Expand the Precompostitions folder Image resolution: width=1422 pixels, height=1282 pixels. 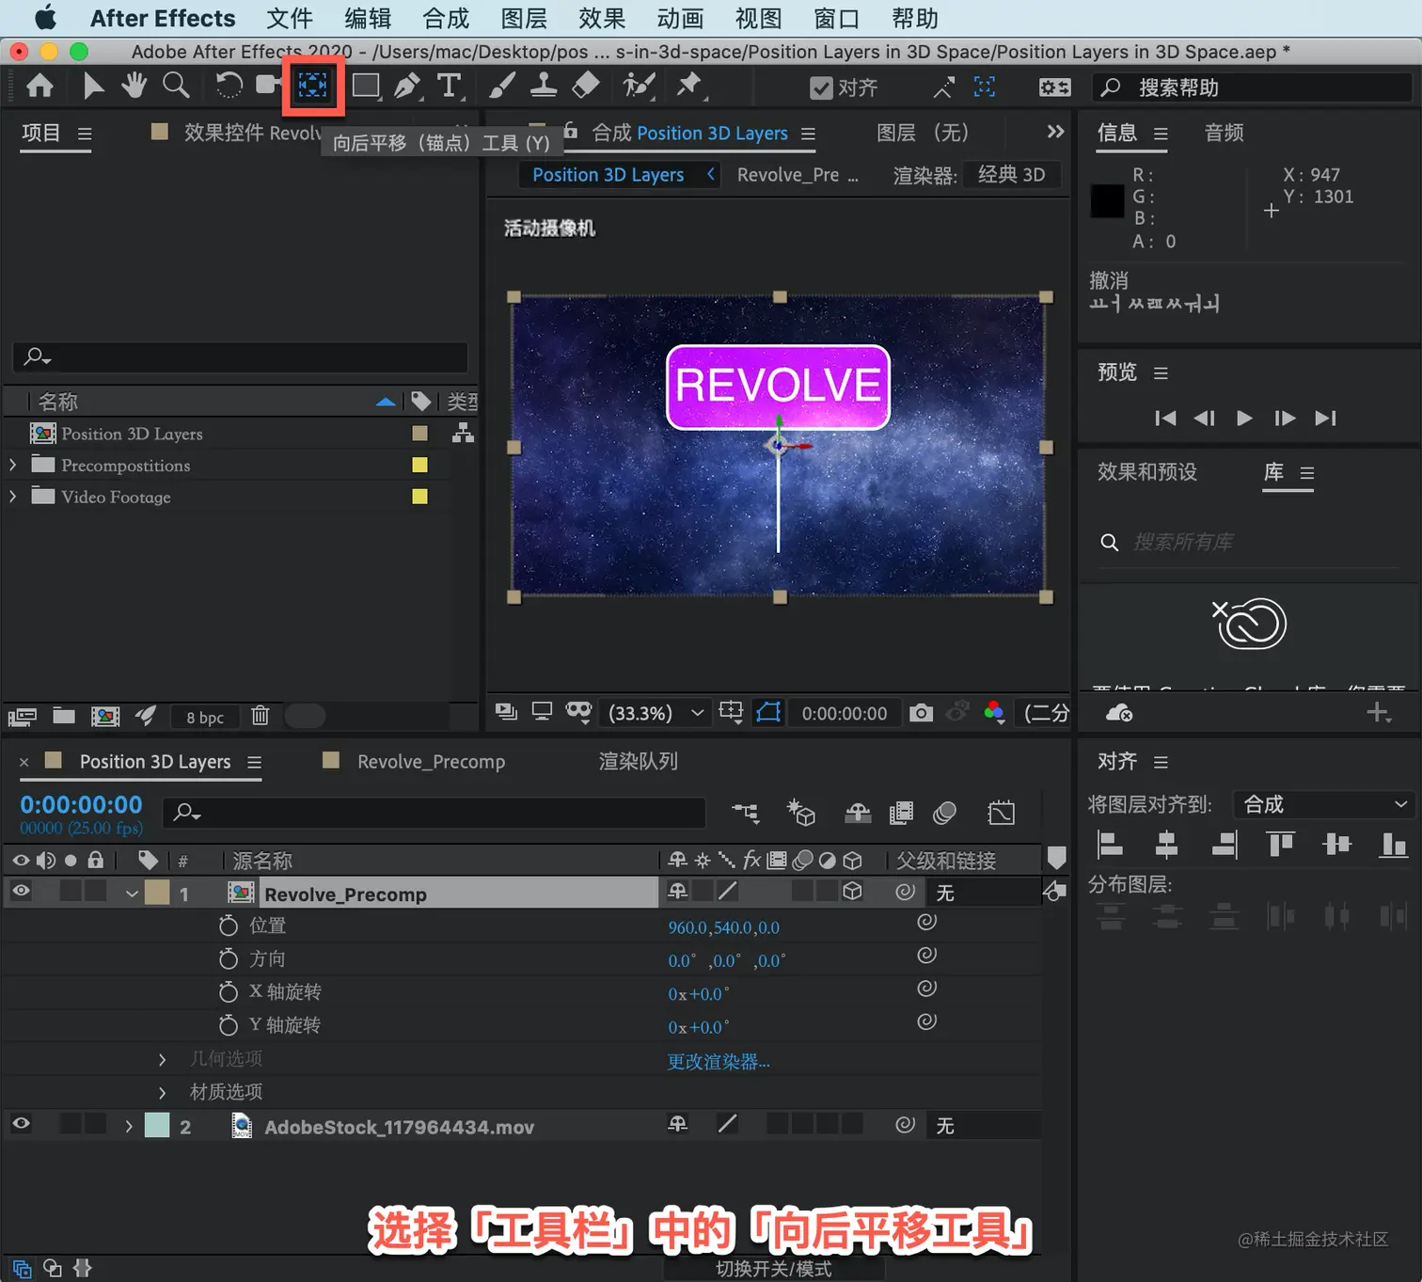pyautogui.click(x=12, y=466)
